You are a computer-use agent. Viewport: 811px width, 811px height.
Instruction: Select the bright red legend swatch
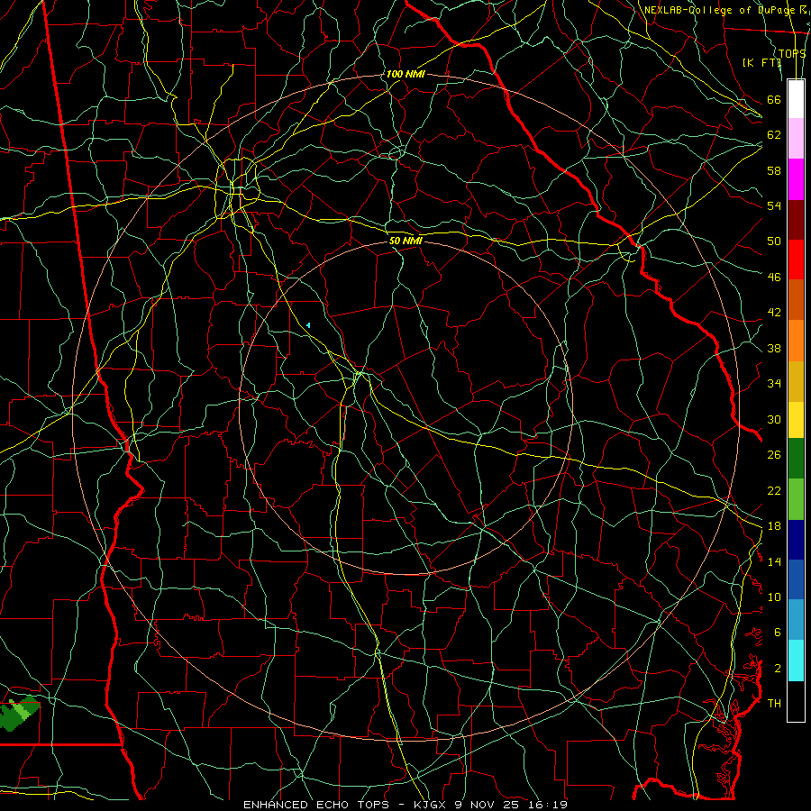pyautogui.click(x=796, y=260)
